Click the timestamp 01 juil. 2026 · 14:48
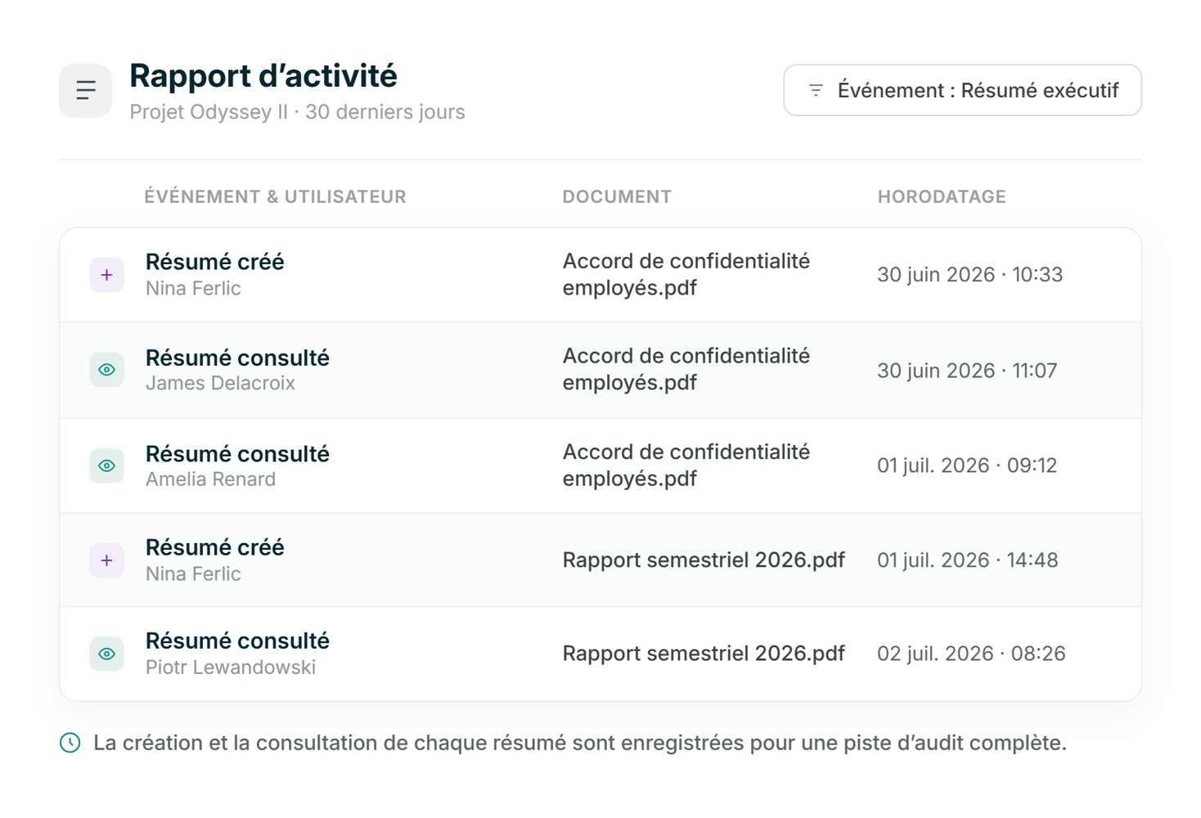The image size is (1201, 818). tap(968, 560)
